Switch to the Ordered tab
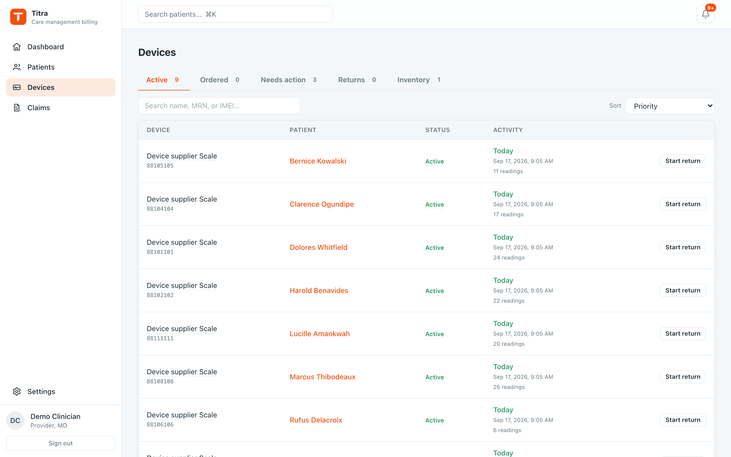The width and height of the screenshot is (731, 457). [x=220, y=80]
